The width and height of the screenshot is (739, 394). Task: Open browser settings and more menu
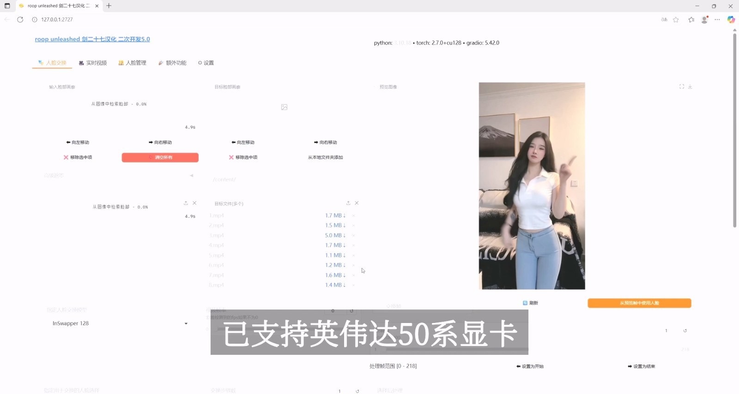pos(717,19)
